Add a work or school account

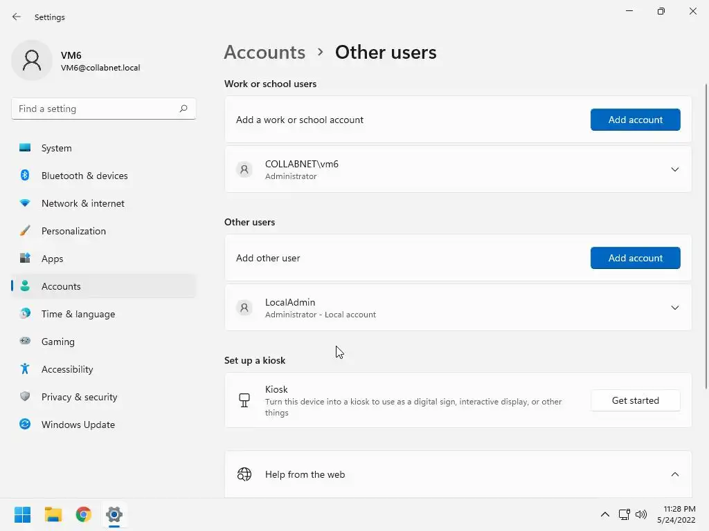pos(635,120)
